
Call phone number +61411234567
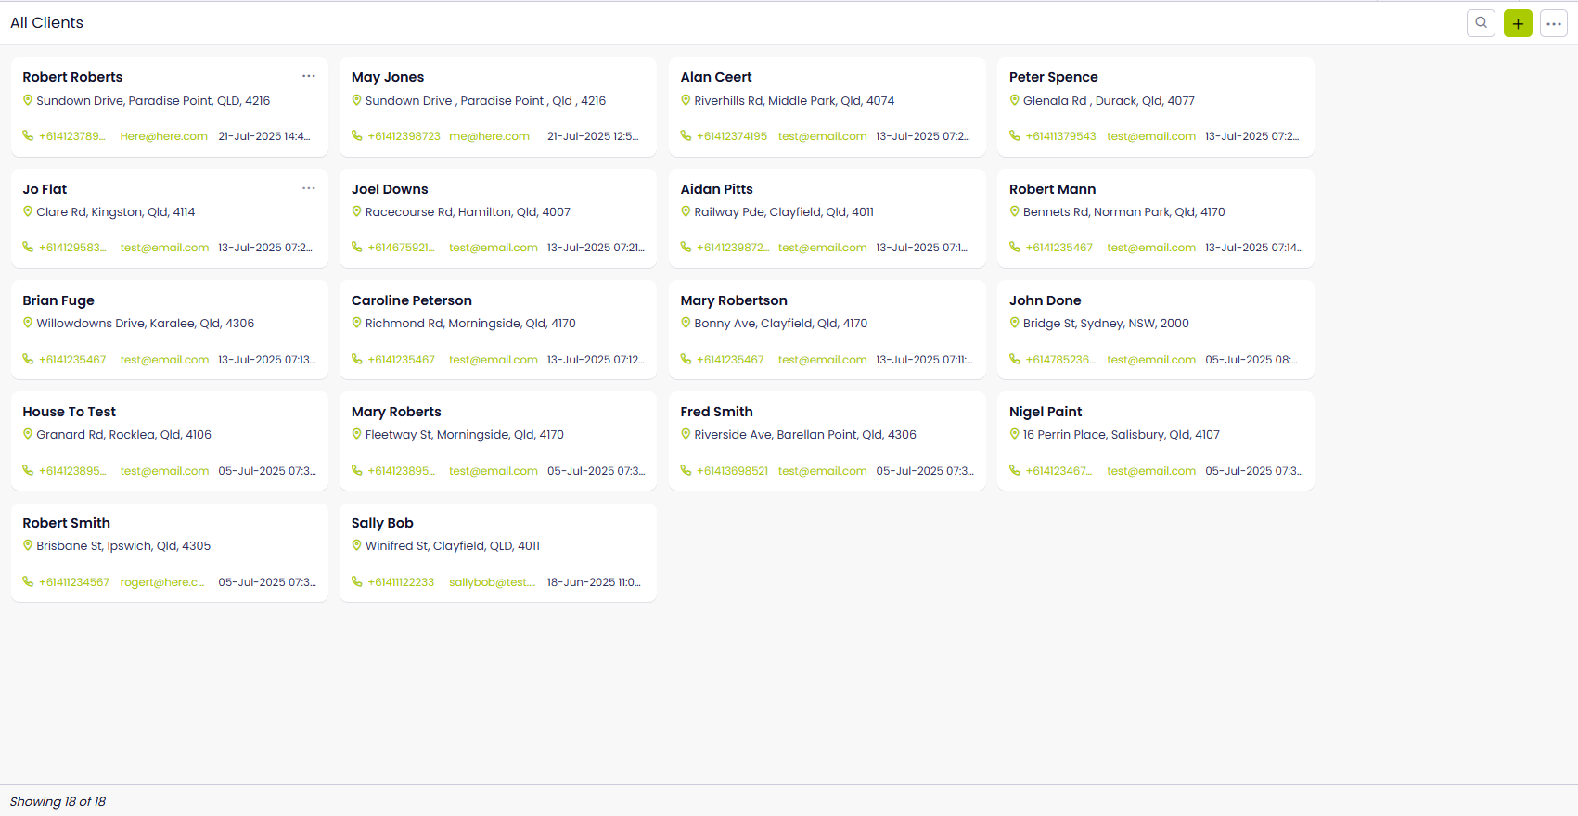click(74, 582)
